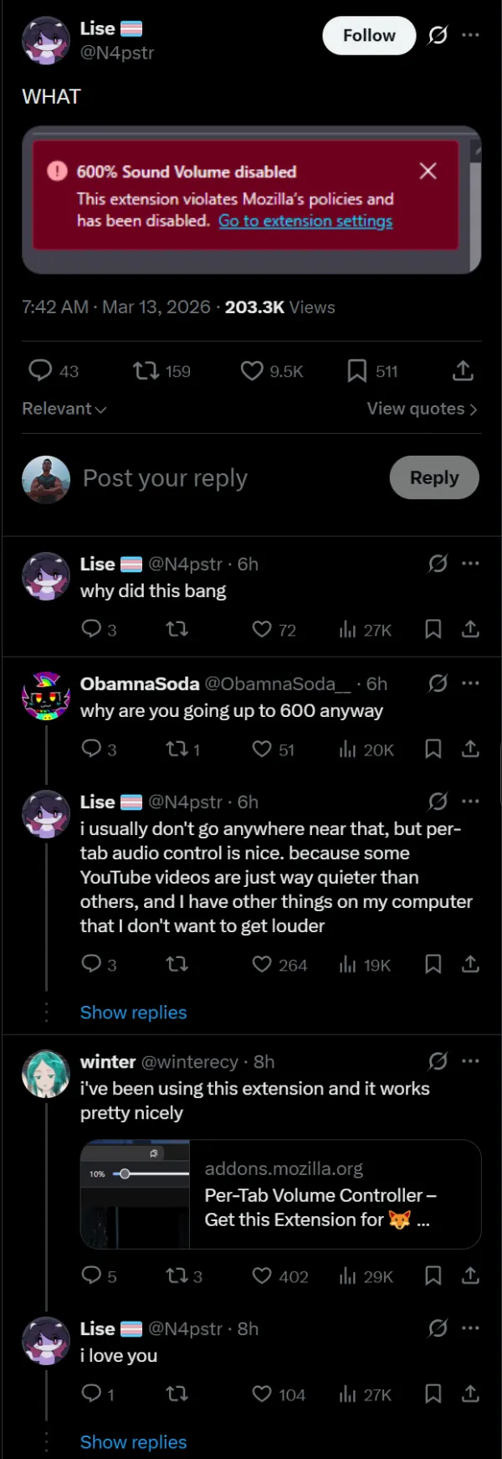
Task: Show replies under the 'i love you' reply
Action: 133,1441
